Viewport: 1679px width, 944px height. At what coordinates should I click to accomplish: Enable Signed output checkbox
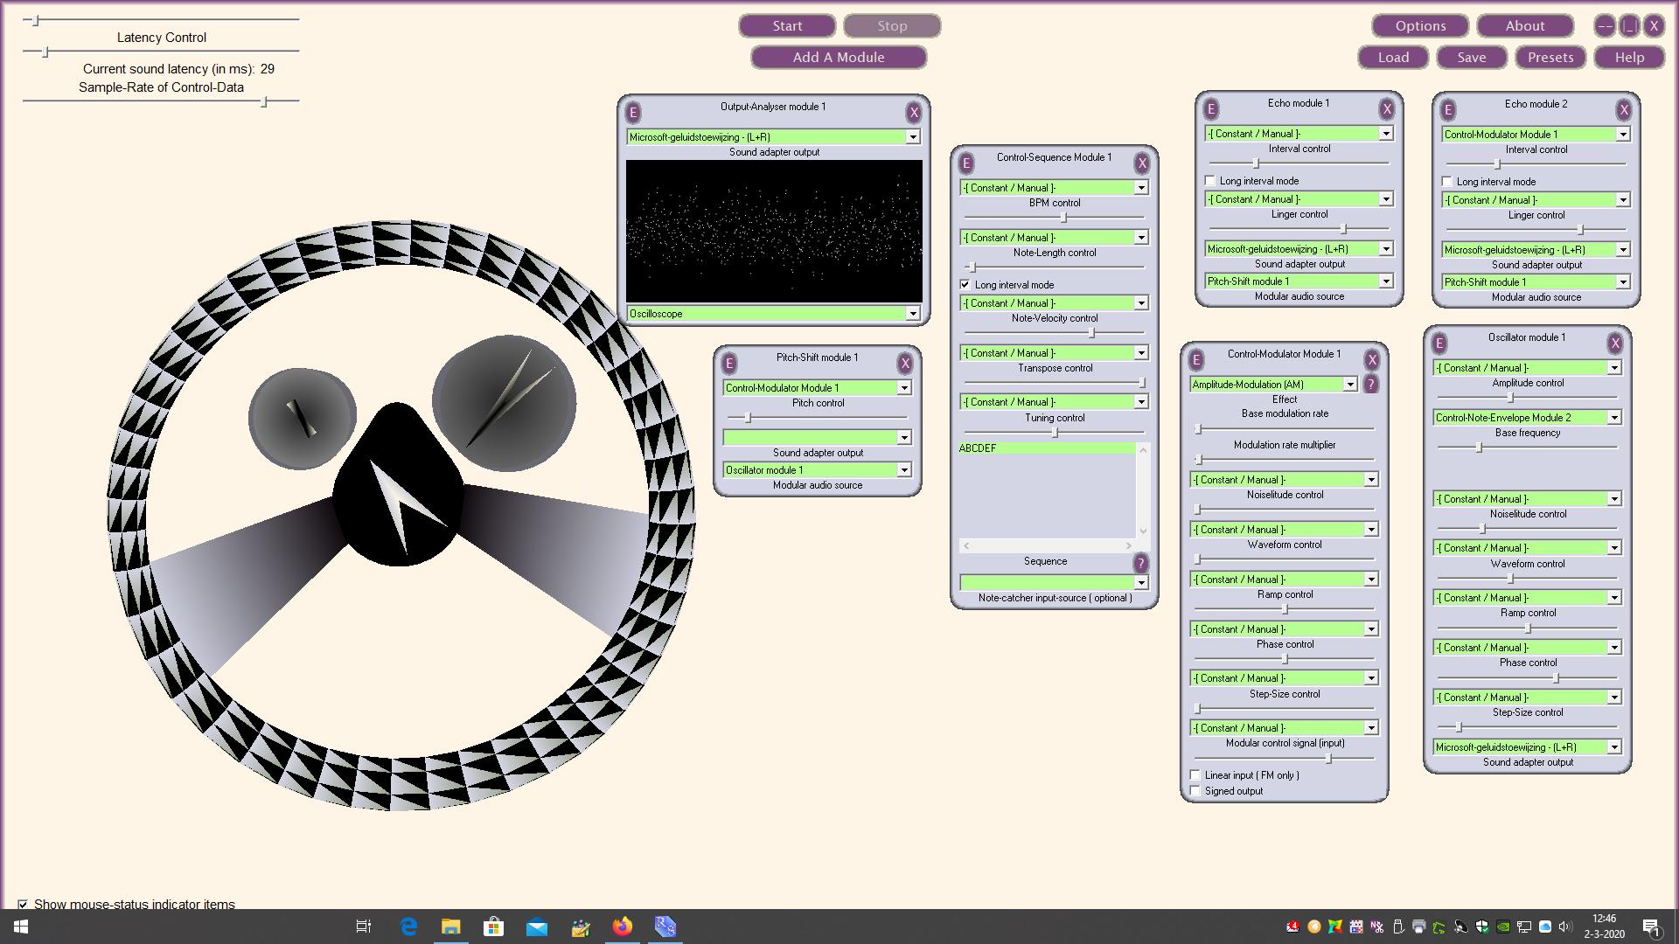pos(1195,791)
